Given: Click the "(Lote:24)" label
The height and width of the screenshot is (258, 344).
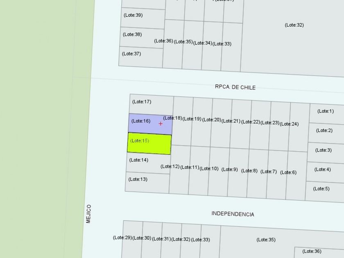Looking at the screenshot, I should coord(289,124).
